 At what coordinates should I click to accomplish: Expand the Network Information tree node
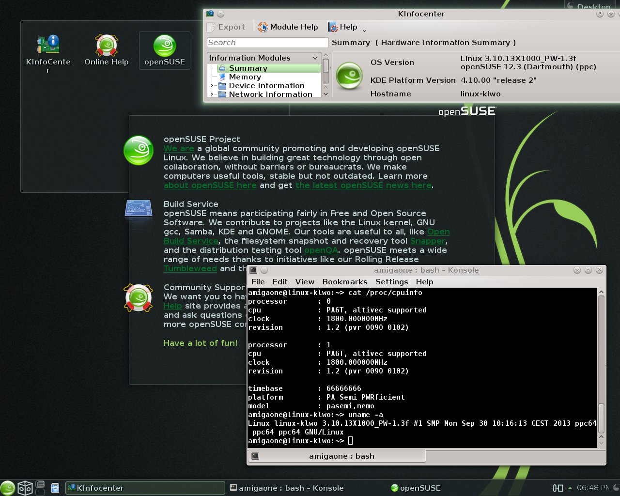tap(212, 94)
